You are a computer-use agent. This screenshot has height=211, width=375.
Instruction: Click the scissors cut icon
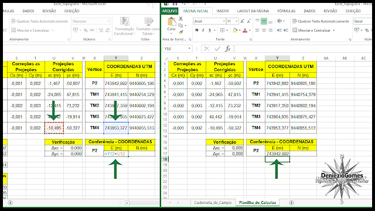click(x=181, y=19)
